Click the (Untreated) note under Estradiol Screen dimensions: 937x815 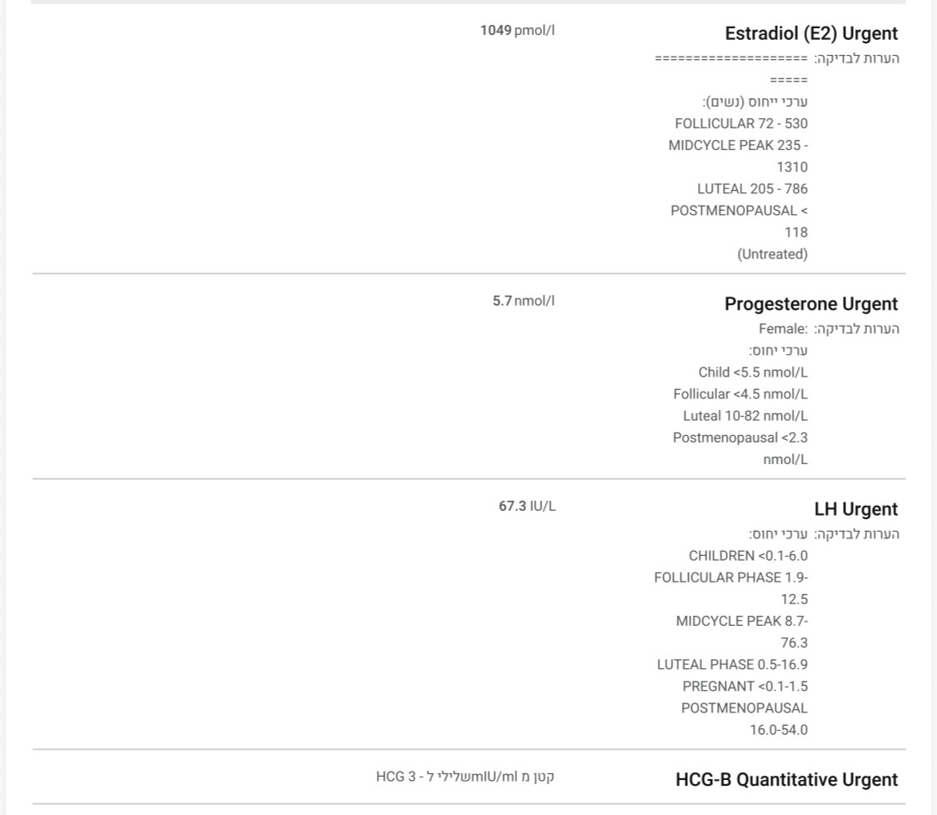pyautogui.click(x=772, y=254)
